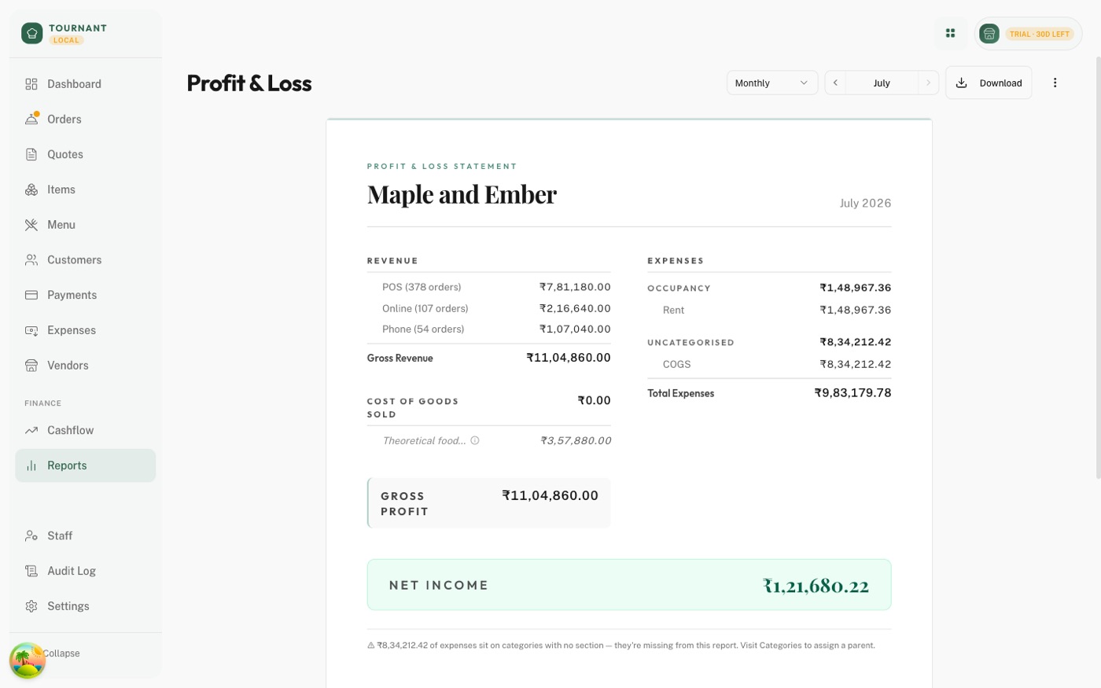Screen dimensions: 1101x688
Task: Click the Tournant chef hat logo
Action: [x=32, y=33]
